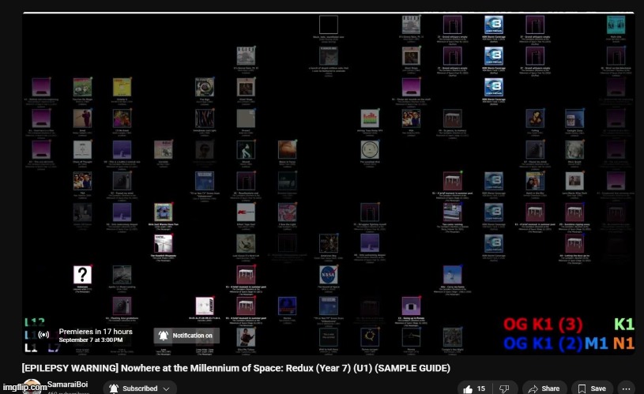
Task: Like the video with thumbs up
Action: click(474, 388)
